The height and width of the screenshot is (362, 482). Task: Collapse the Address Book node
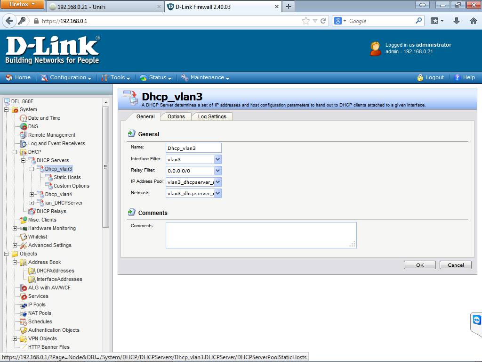click(x=15, y=262)
